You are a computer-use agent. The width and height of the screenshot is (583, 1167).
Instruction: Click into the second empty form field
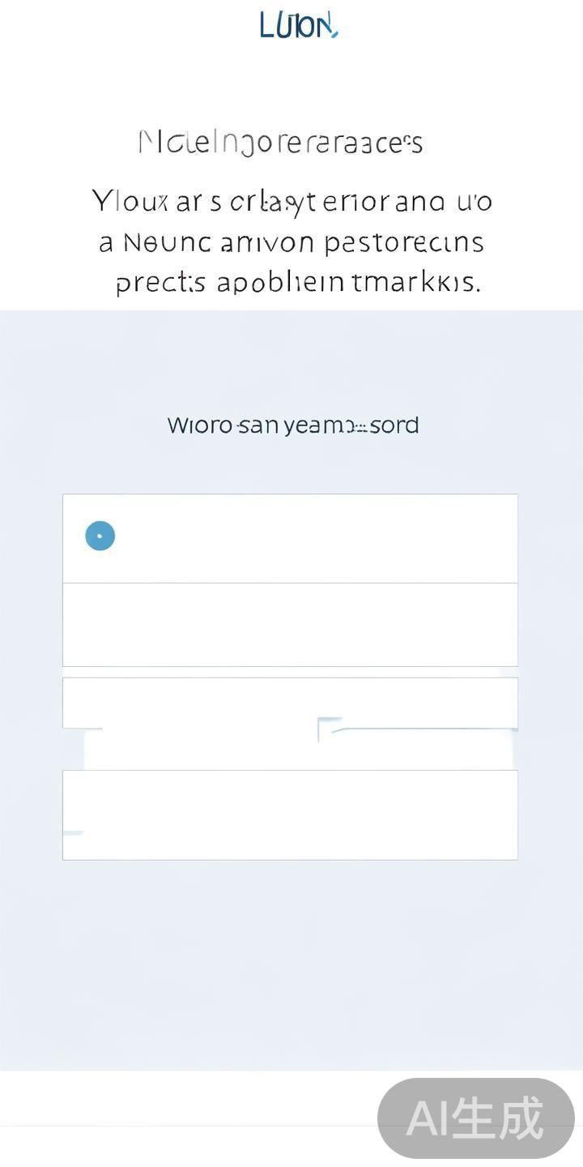click(x=290, y=625)
